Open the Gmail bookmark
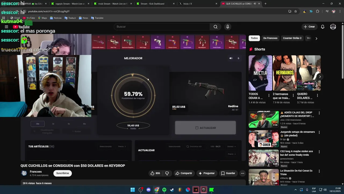Image resolution: width=344 pixels, height=194 pixels. click(15, 18)
